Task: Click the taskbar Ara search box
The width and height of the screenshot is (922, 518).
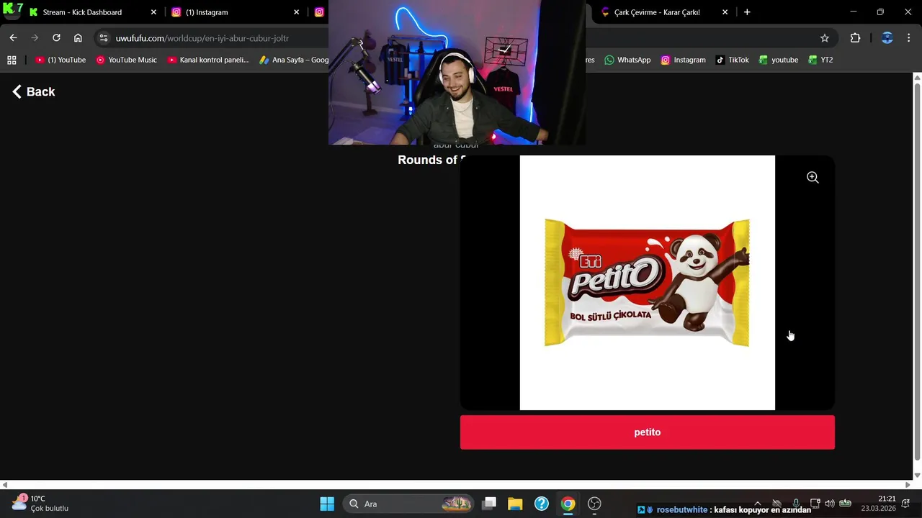Action: tap(408, 504)
